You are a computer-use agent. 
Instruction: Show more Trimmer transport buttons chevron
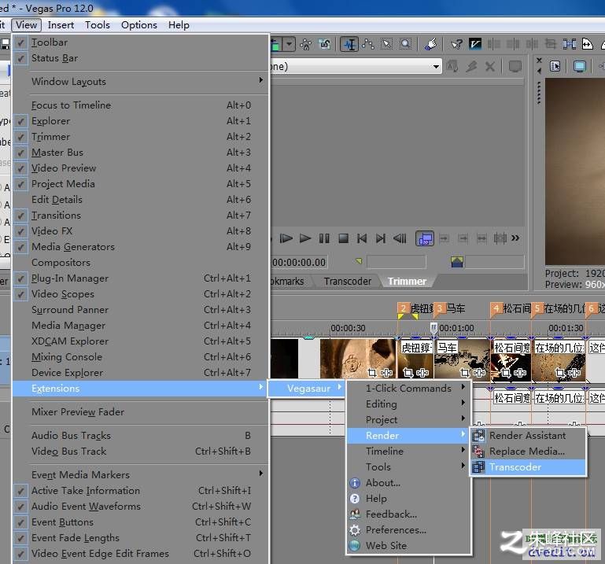click(x=515, y=238)
